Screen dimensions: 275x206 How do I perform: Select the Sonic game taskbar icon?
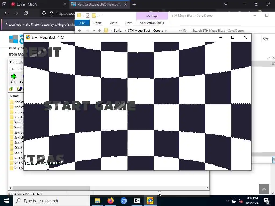pyautogui.click(x=150, y=201)
